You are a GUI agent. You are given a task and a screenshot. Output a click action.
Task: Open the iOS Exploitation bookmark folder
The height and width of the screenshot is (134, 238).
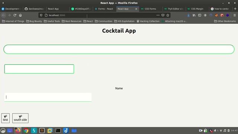(124, 21)
